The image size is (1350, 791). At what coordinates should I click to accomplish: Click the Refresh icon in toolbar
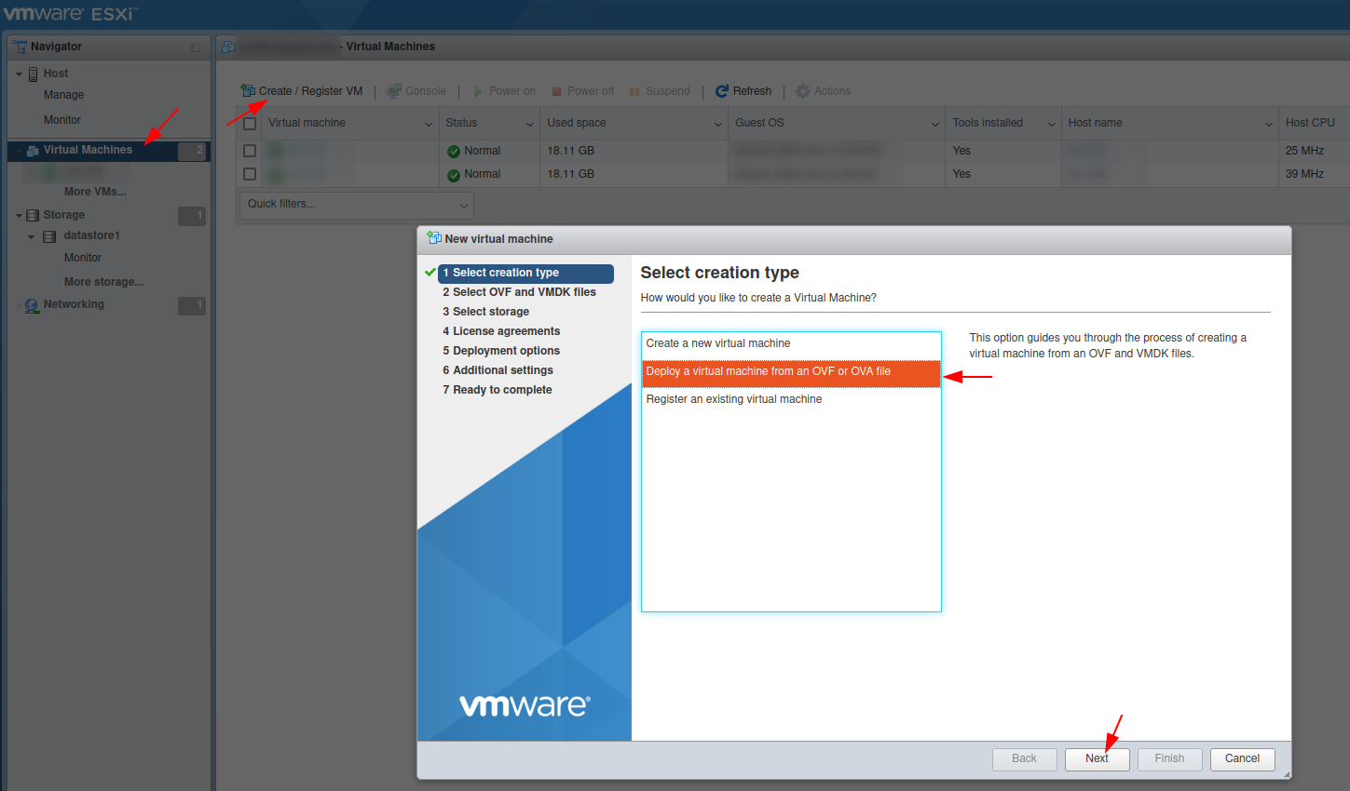pyautogui.click(x=722, y=91)
